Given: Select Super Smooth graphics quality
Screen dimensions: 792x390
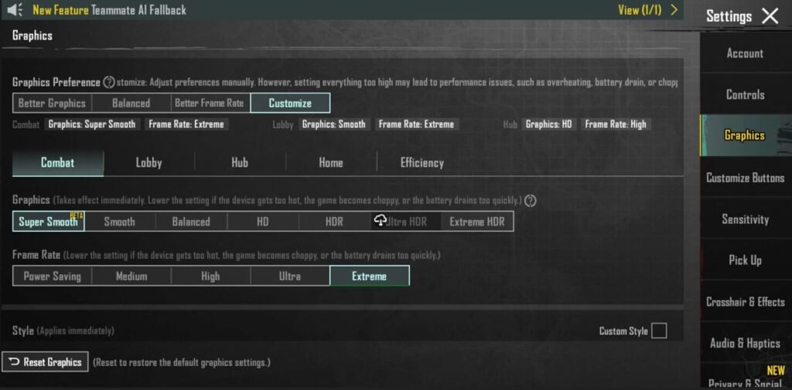Looking at the screenshot, I should (48, 222).
